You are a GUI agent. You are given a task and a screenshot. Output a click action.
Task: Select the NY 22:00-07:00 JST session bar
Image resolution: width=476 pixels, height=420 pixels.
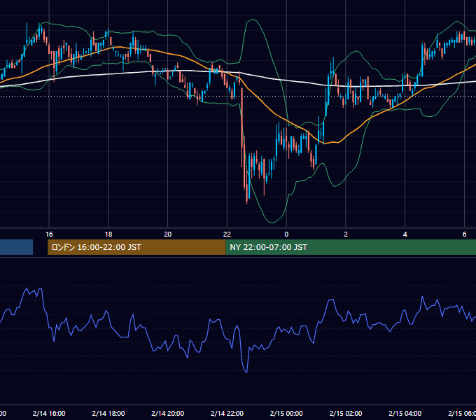click(x=351, y=247)
